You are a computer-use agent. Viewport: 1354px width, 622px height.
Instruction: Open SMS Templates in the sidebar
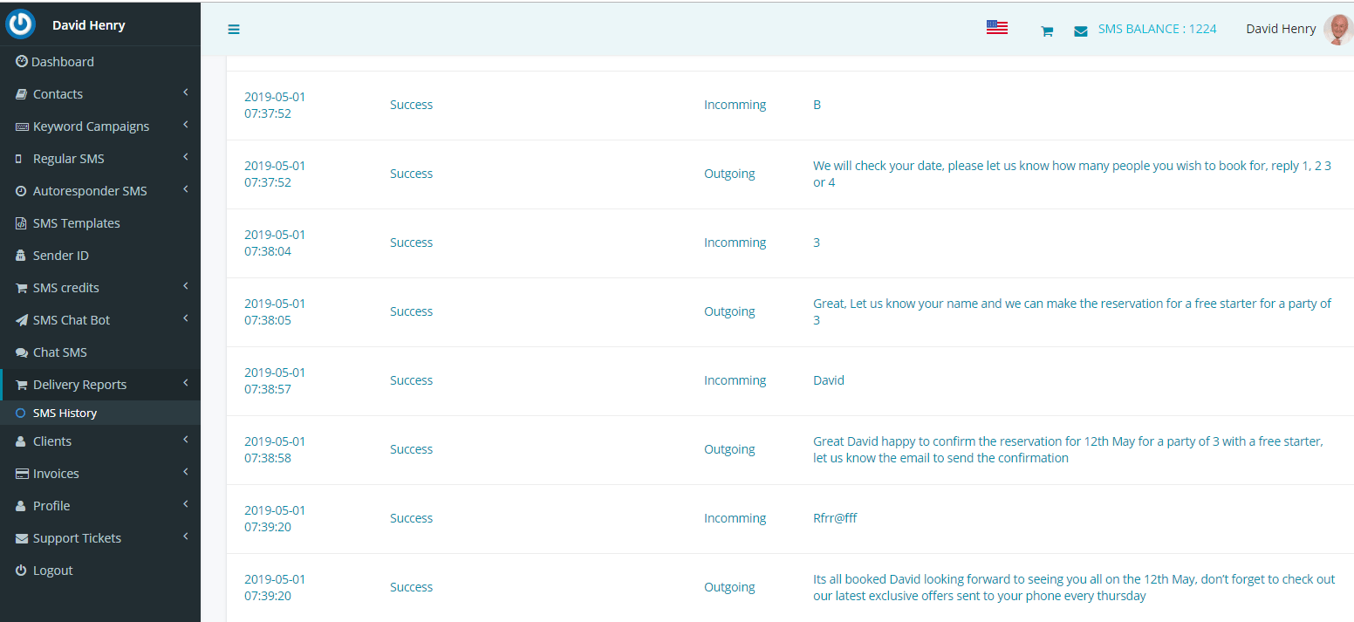coord(100,223)
